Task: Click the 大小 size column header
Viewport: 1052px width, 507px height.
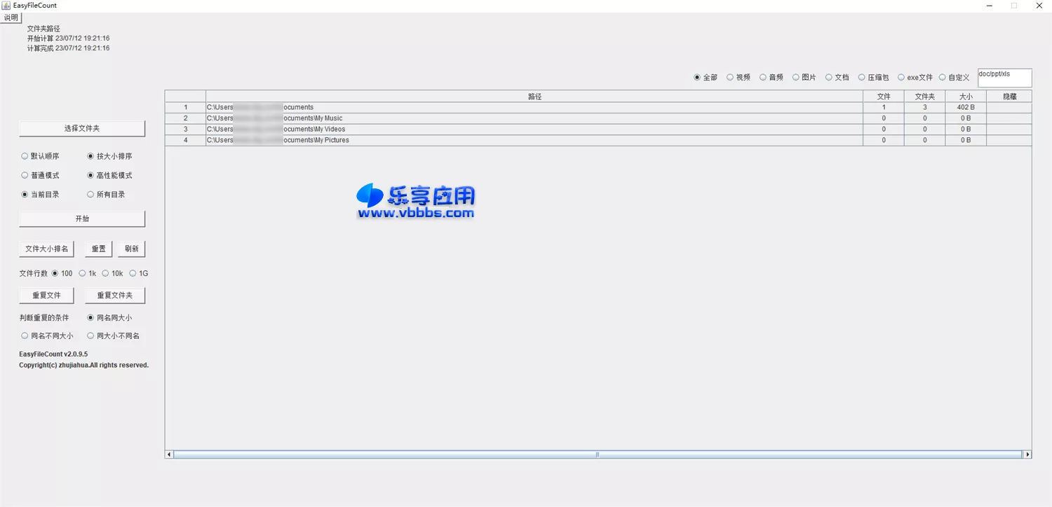Action: pos(965,96)
